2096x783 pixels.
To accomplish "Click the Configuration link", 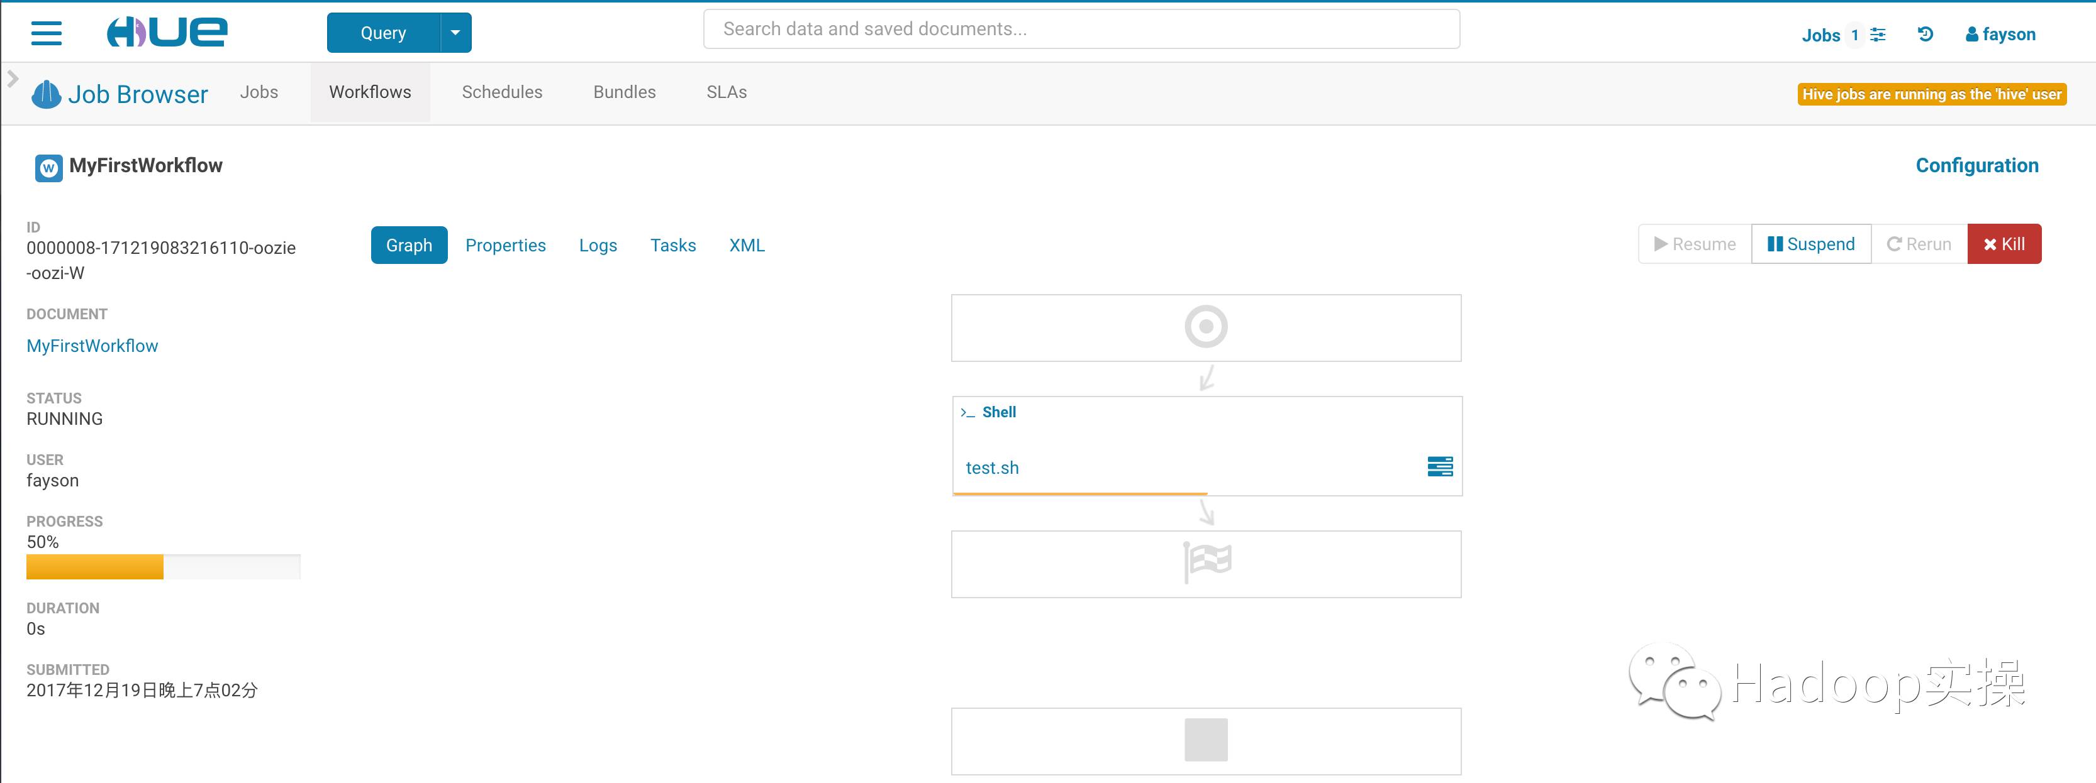I will click(x=1976, y=166).
